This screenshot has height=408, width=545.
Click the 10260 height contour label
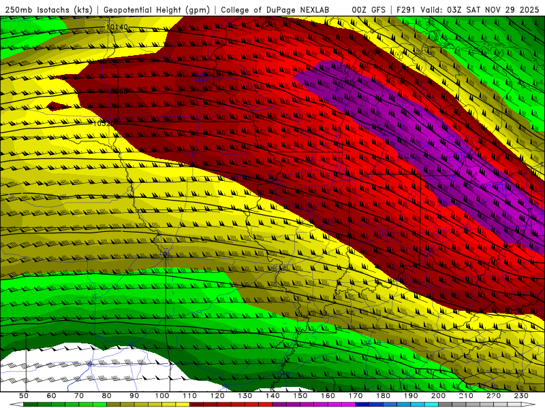117,91
